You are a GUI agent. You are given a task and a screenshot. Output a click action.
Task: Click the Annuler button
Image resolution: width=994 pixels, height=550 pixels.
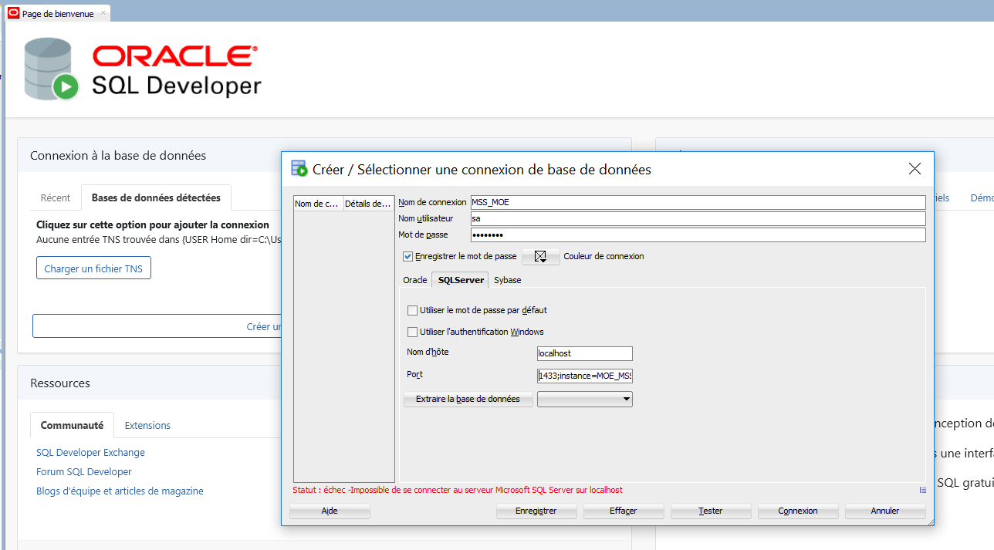click(885, 511)
